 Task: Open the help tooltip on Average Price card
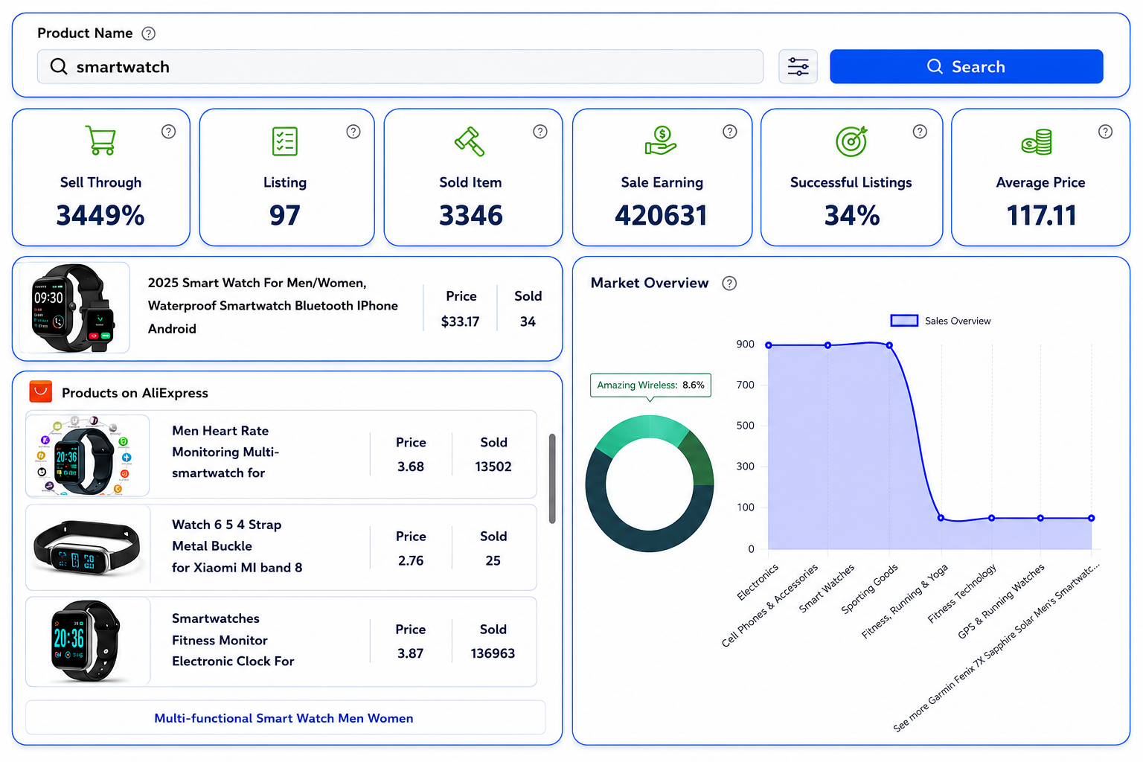[x=1106, y=132]
